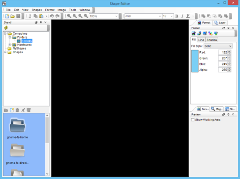Expand the Hardwares tree node
The width and height of the screenshot is (240, 179).
pyautogui.click(x=10, y=45)
